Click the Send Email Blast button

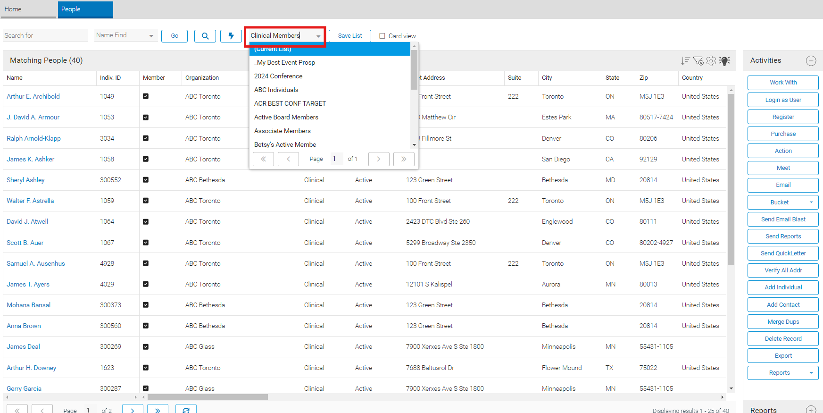coord(783,219)
